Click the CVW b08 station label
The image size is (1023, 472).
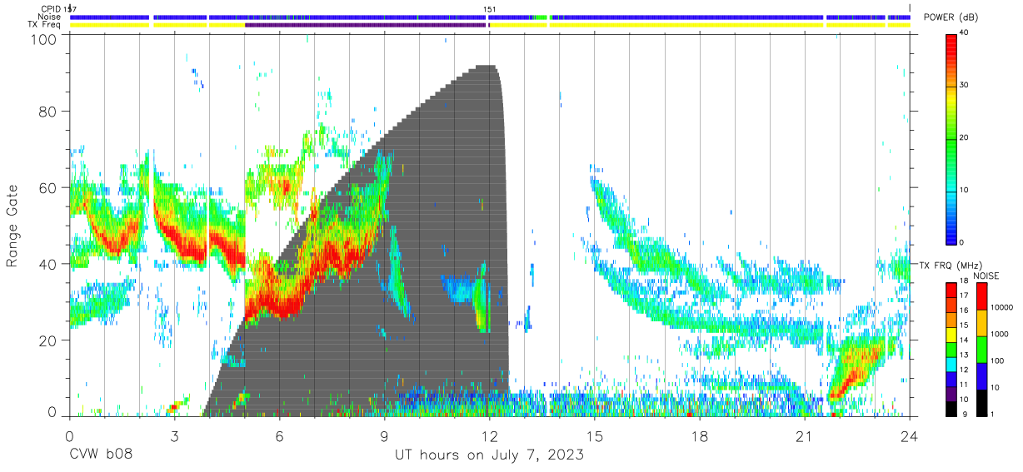(101, 456)
